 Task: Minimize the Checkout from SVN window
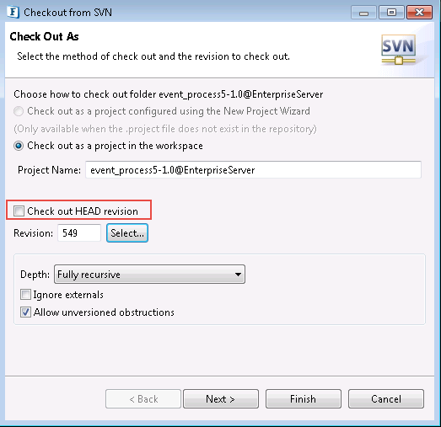click(363, 13)
